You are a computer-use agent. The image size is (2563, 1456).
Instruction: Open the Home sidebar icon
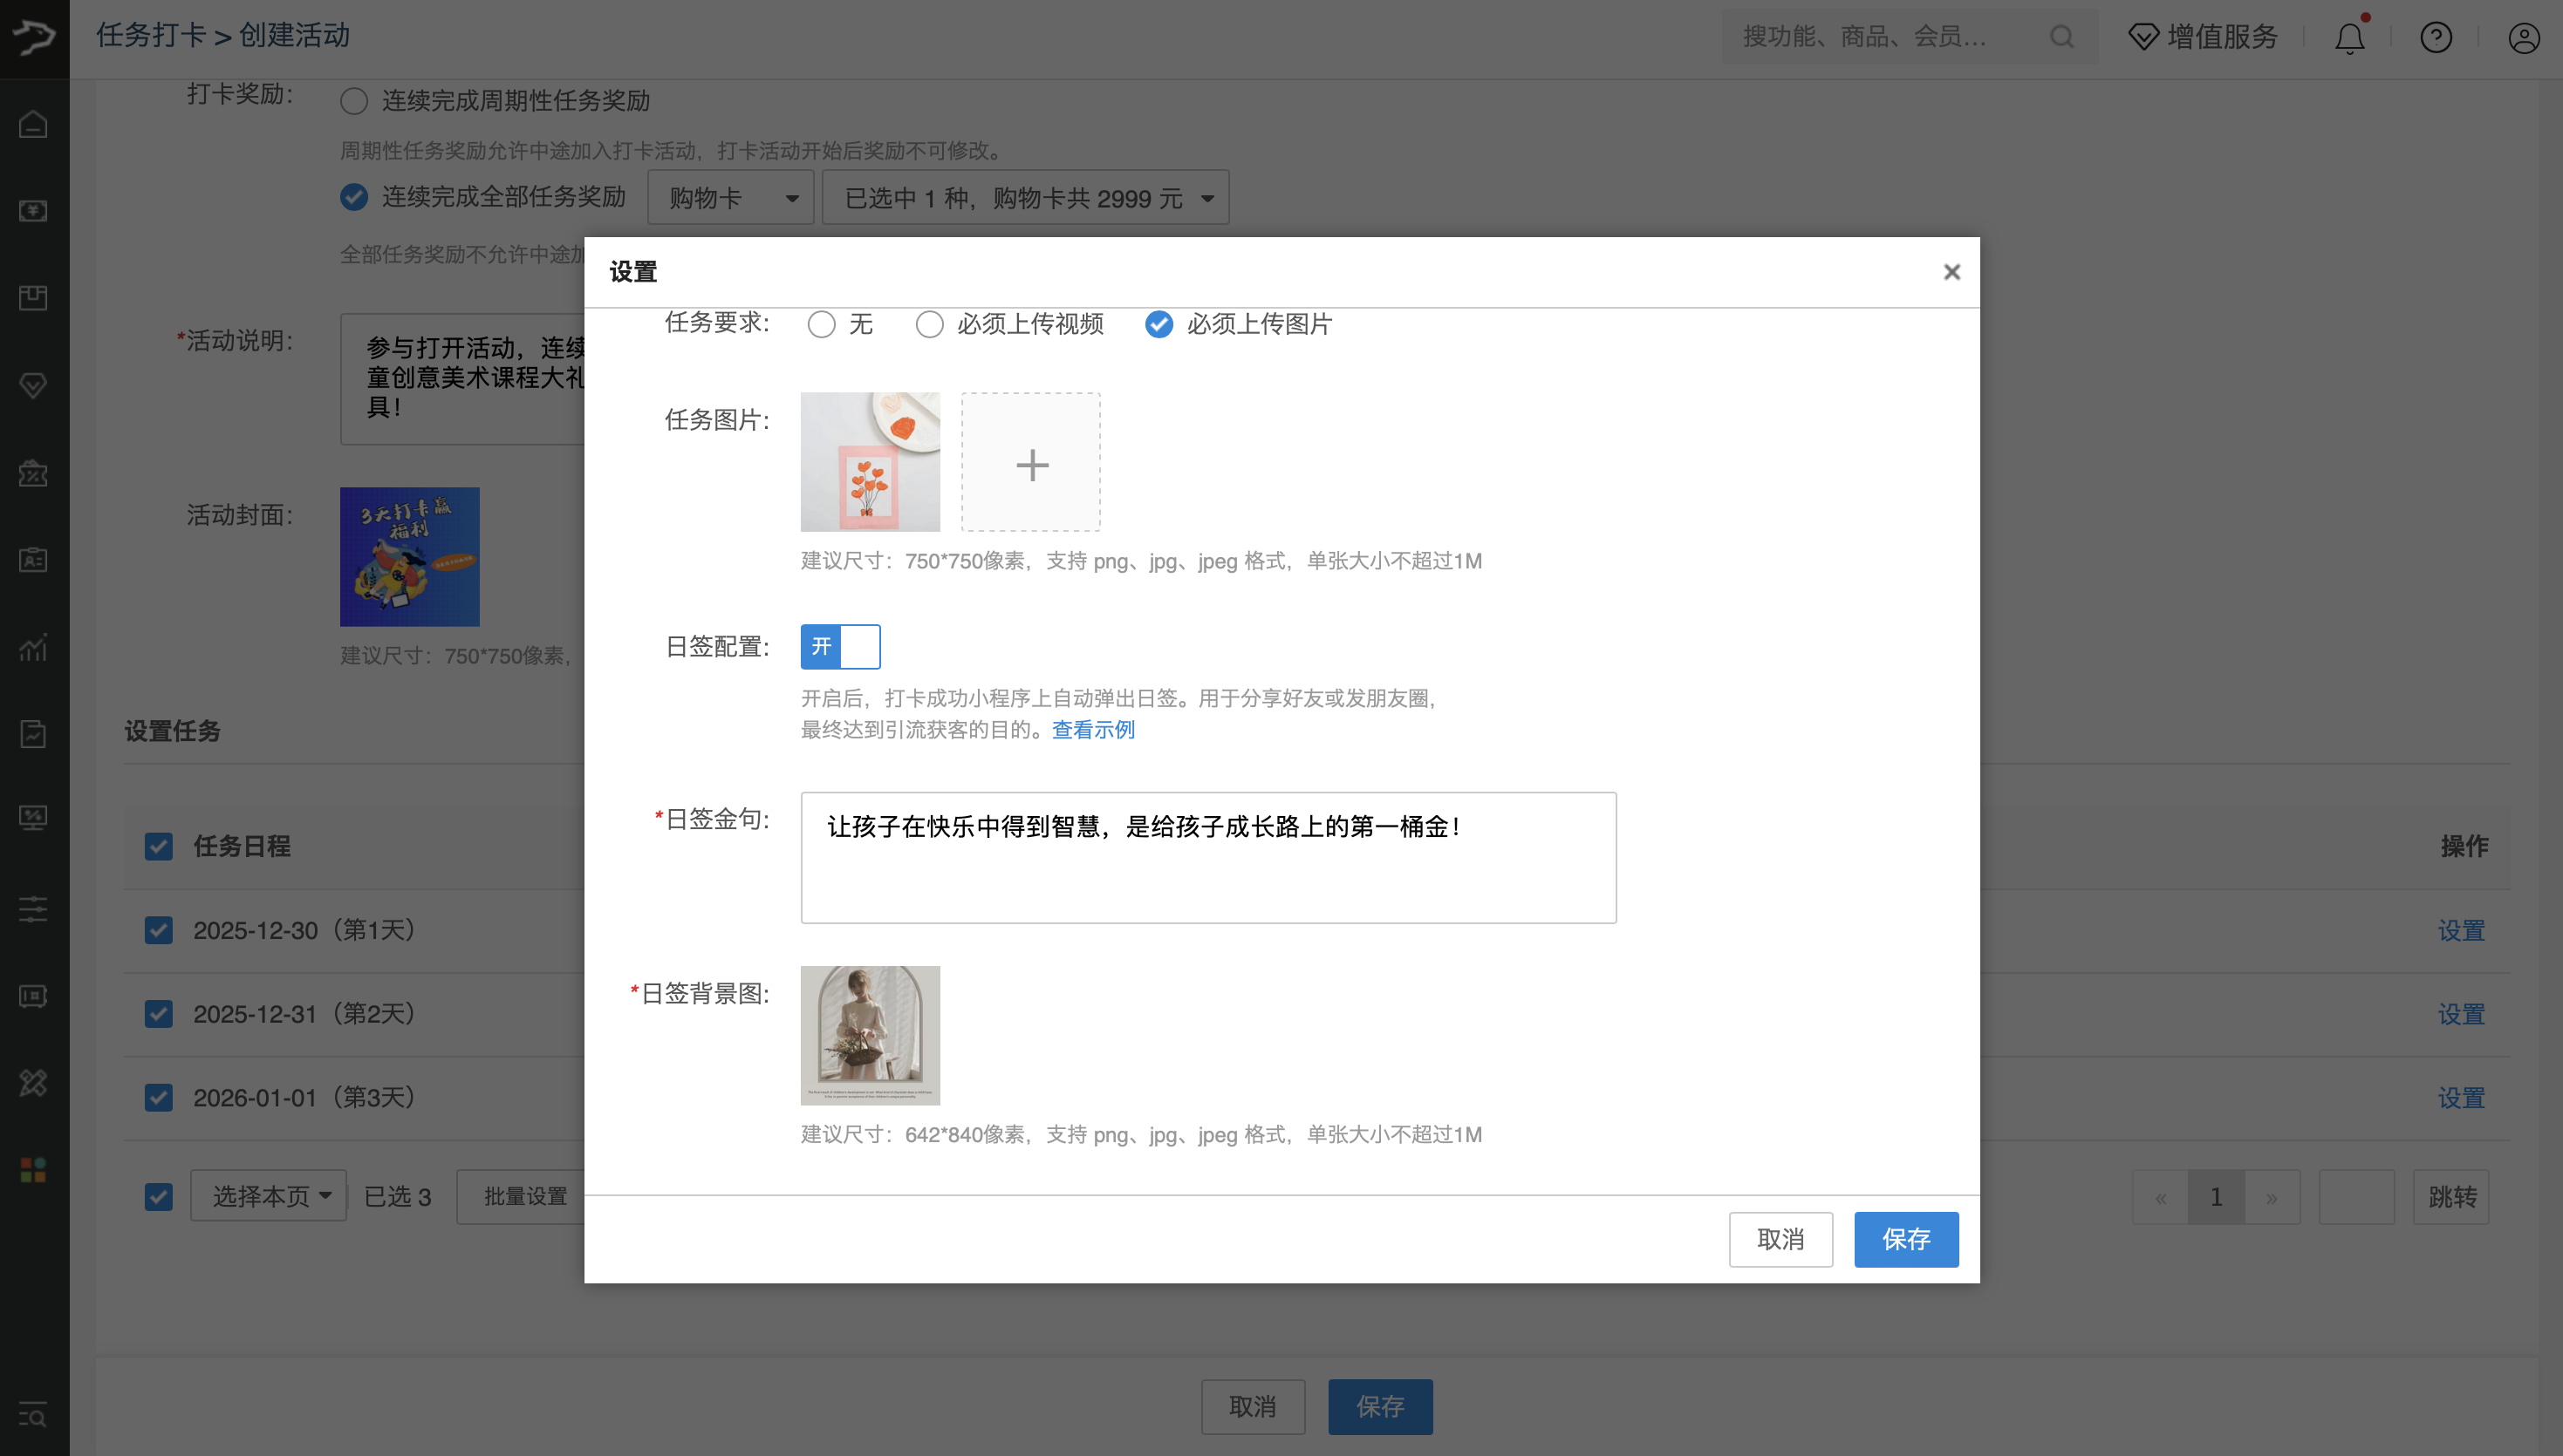point(33,124)
